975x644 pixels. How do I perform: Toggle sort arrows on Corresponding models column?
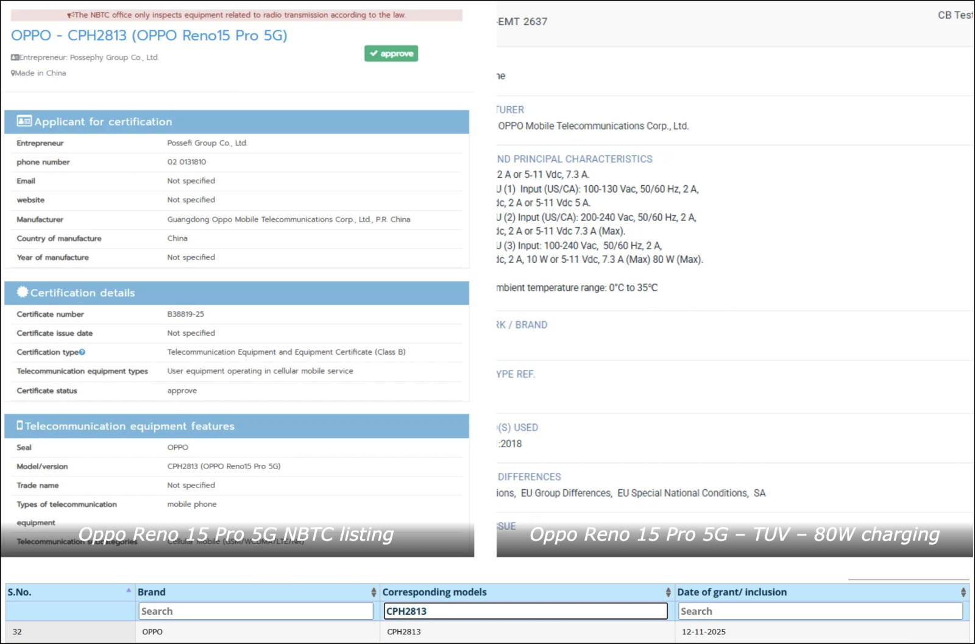(668, 592)
